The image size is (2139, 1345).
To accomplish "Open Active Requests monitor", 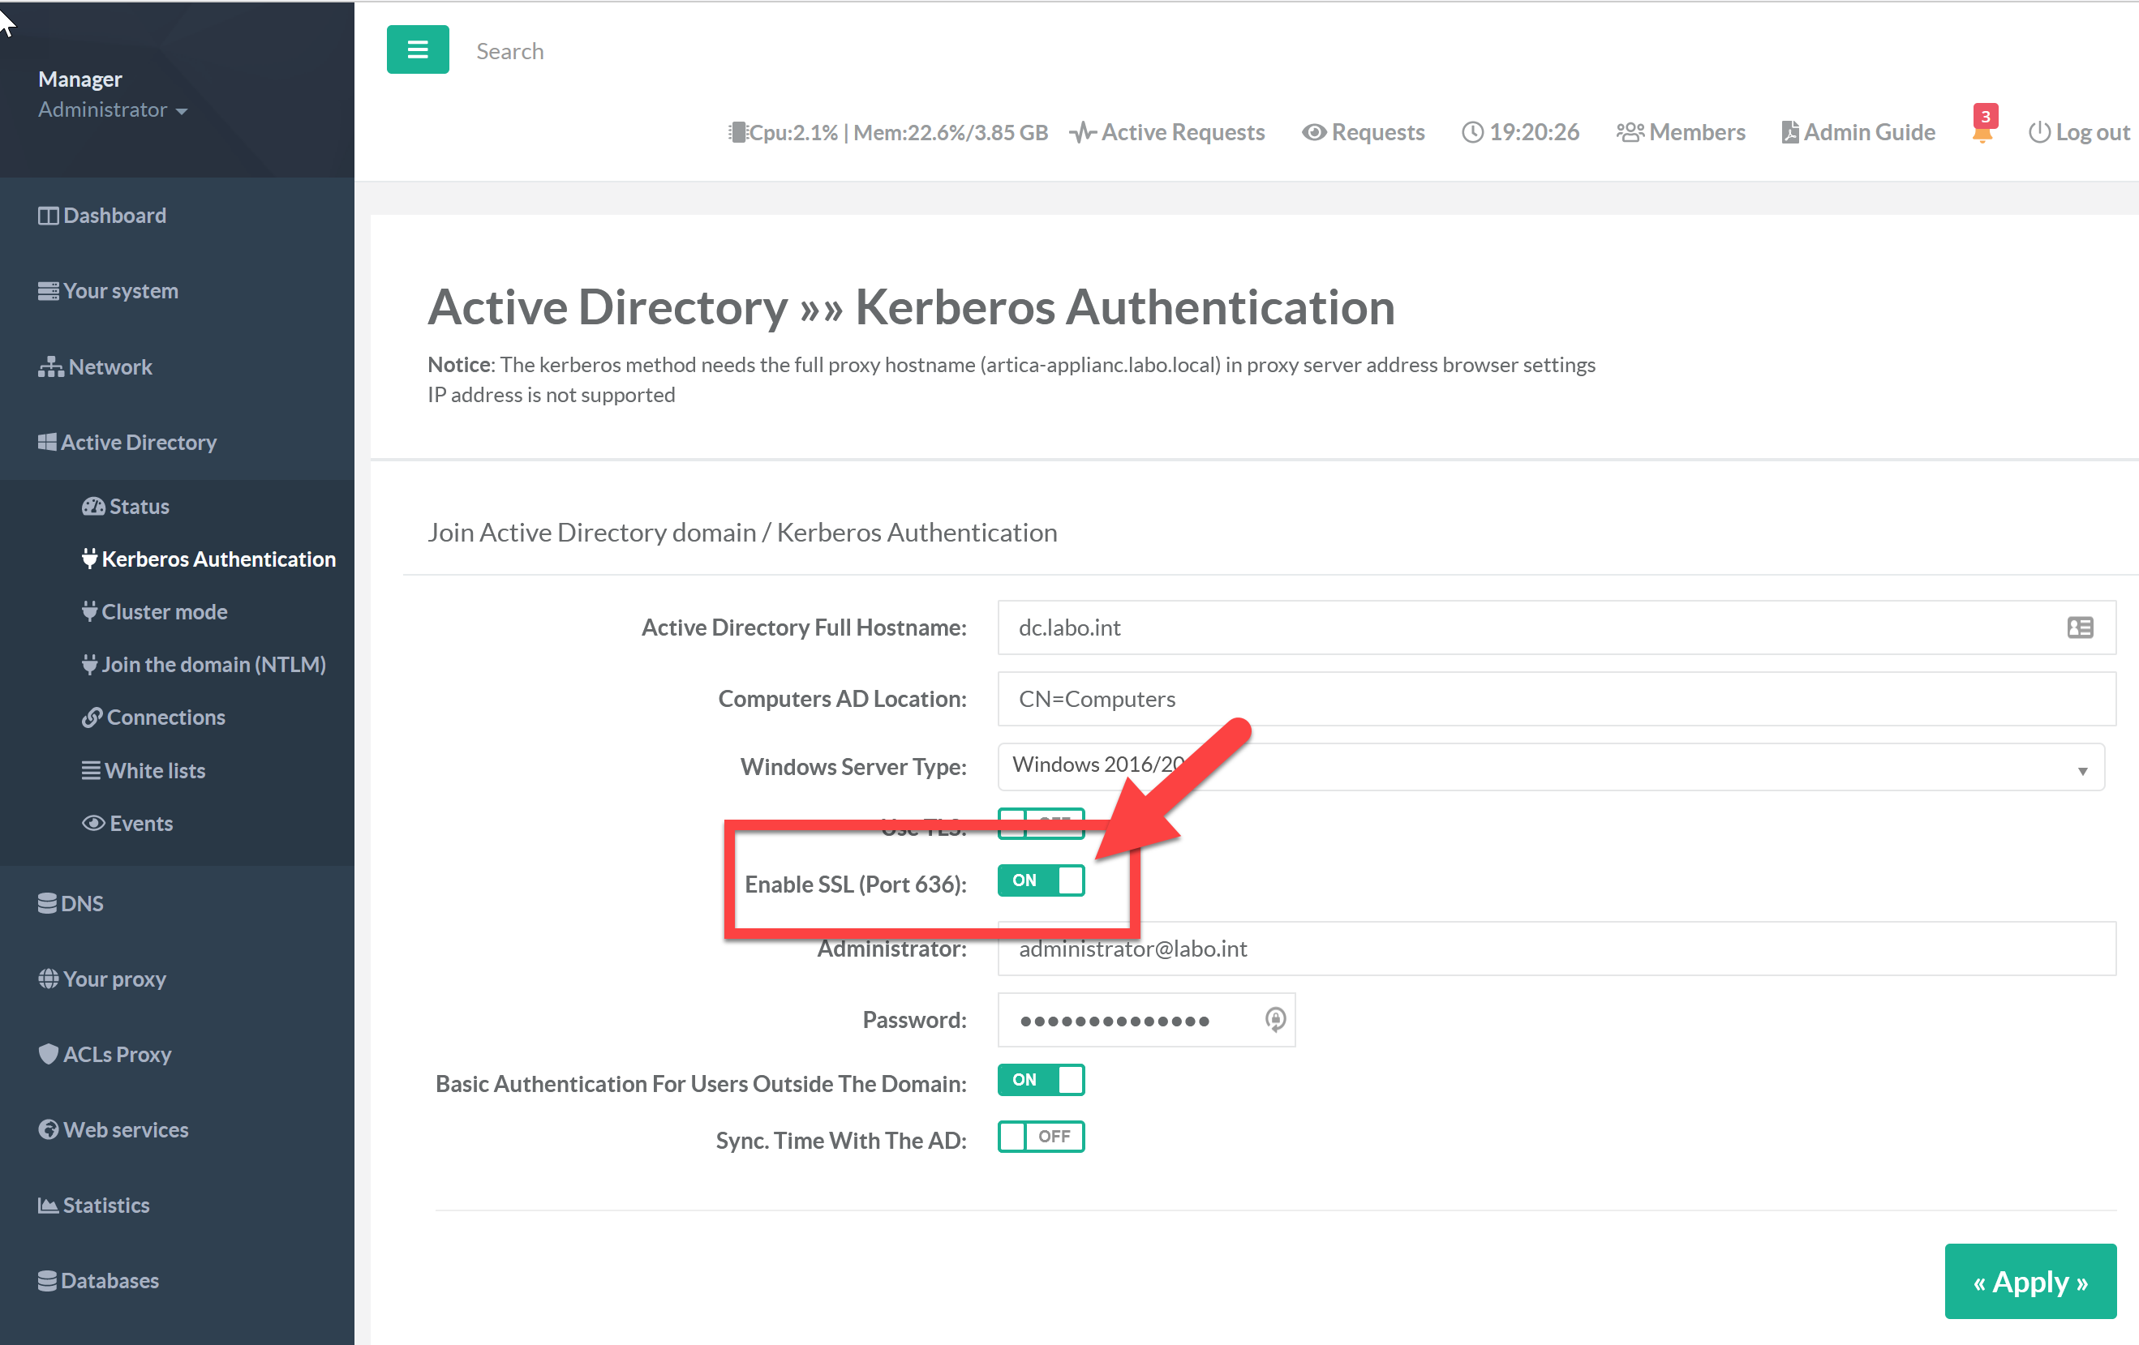I will (1167, 132).
